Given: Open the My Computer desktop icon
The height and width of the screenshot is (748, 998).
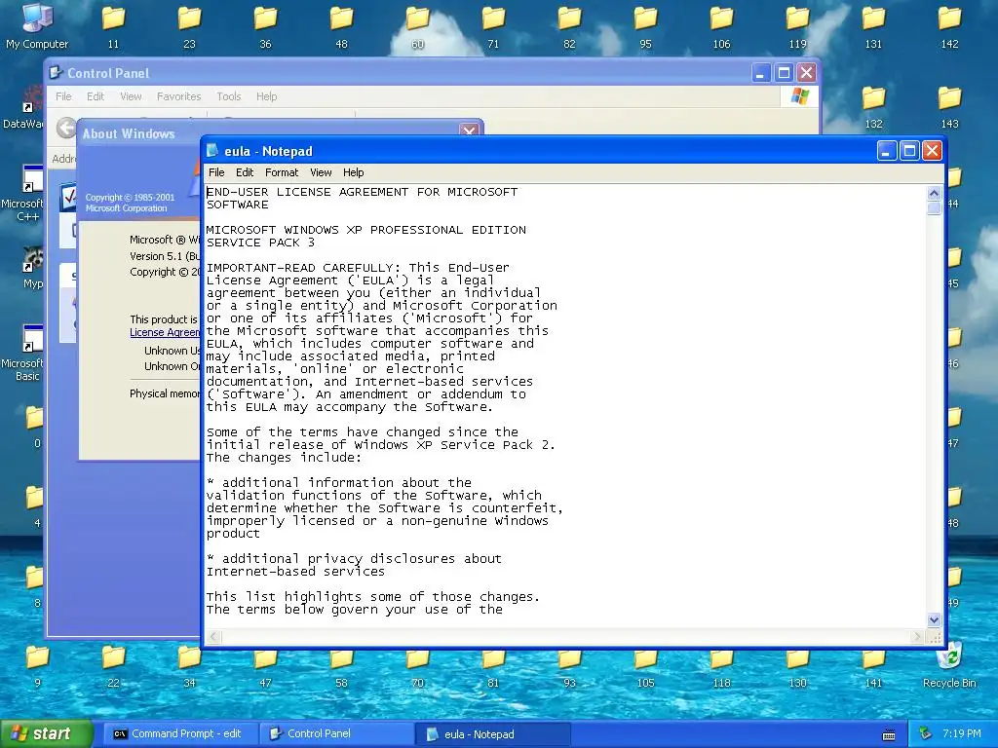Looking at the screenshot, I should pos(37,25).
